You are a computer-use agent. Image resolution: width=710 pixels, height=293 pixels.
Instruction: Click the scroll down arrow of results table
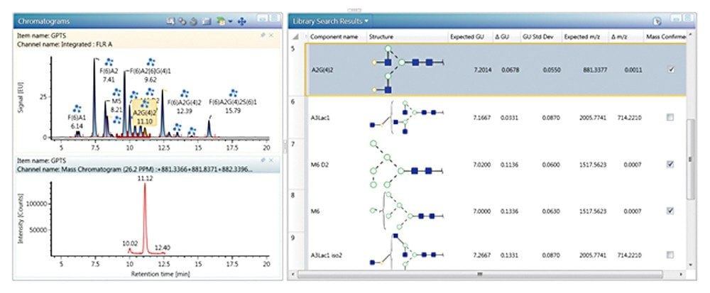pos(690,265)
